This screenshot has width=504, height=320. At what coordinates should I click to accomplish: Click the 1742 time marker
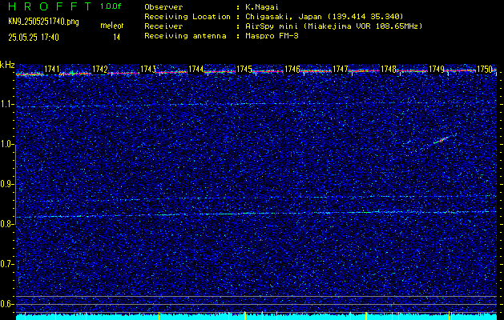[99, 69]
